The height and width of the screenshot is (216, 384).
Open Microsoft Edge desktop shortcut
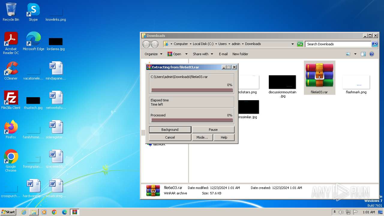click(33, 41)
